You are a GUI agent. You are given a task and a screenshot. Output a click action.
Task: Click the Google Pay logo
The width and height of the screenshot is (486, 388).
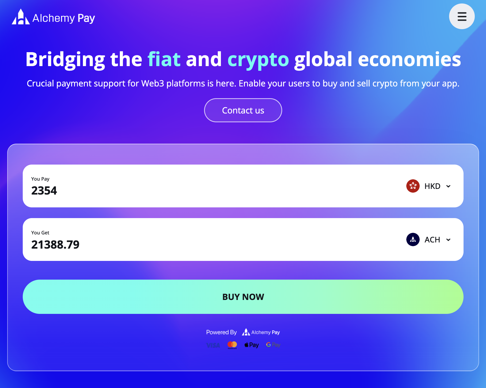[273, 345]
